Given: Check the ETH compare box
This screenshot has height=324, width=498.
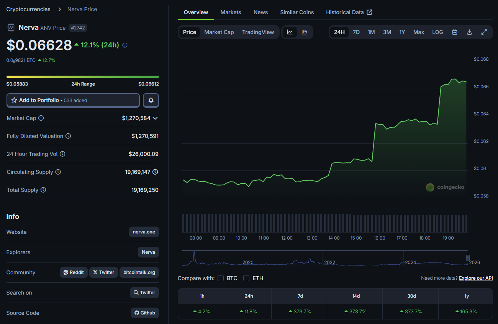Looking at the screenshot, I should [246, 278].
